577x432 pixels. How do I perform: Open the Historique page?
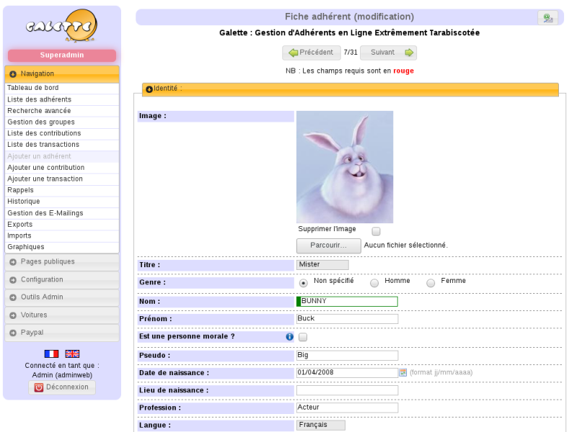pos(62,202)
